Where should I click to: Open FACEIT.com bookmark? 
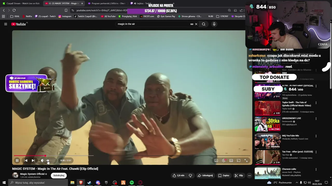point(147,16)
